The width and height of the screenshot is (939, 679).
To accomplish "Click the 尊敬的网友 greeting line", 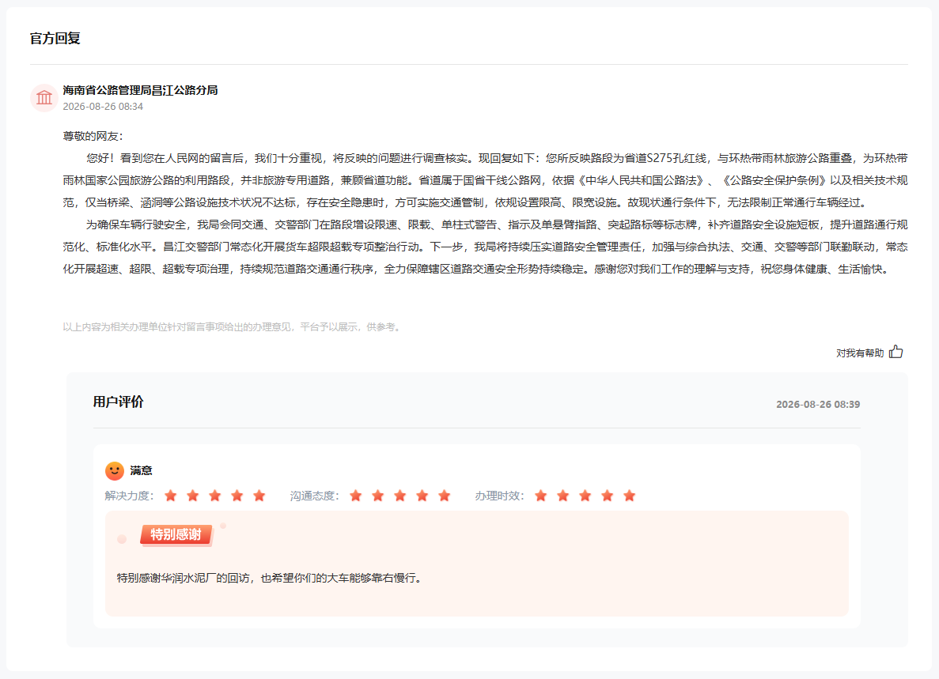I will tap(93, 136).
